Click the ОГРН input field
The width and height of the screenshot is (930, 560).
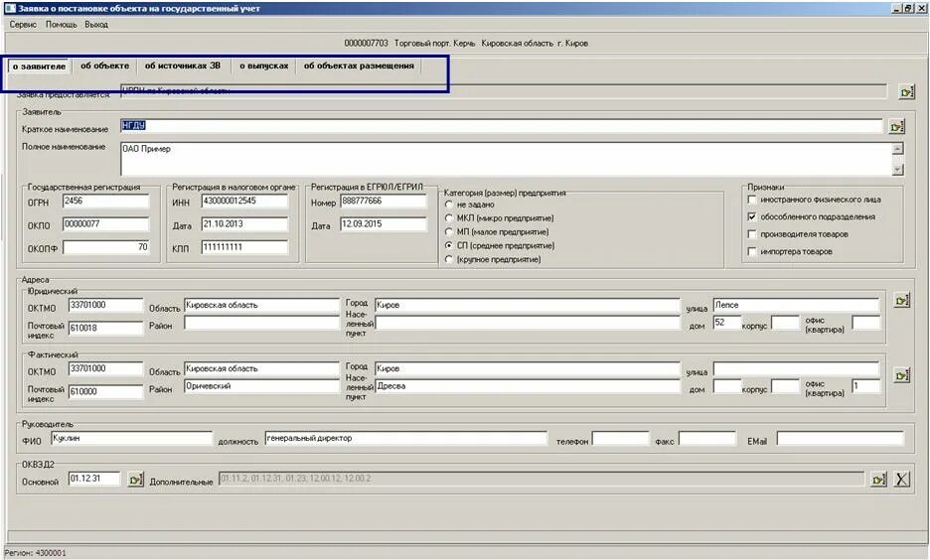coord(105,202)
